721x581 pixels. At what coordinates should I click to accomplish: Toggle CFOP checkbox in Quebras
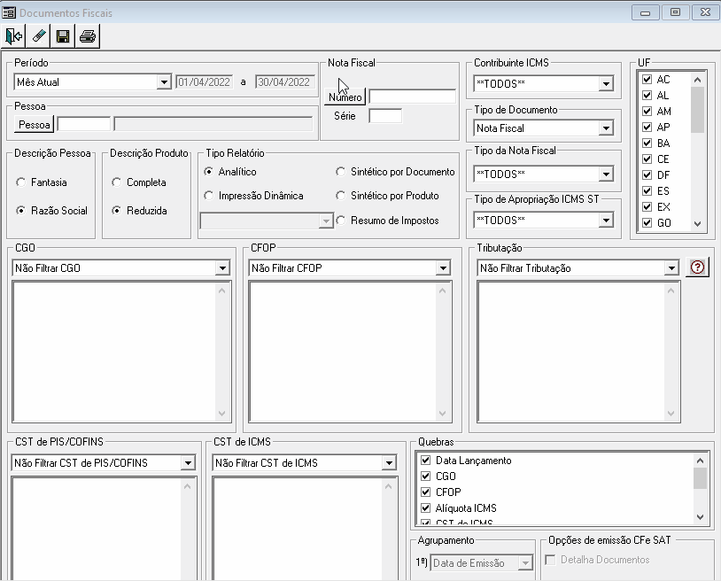(425, 492)
